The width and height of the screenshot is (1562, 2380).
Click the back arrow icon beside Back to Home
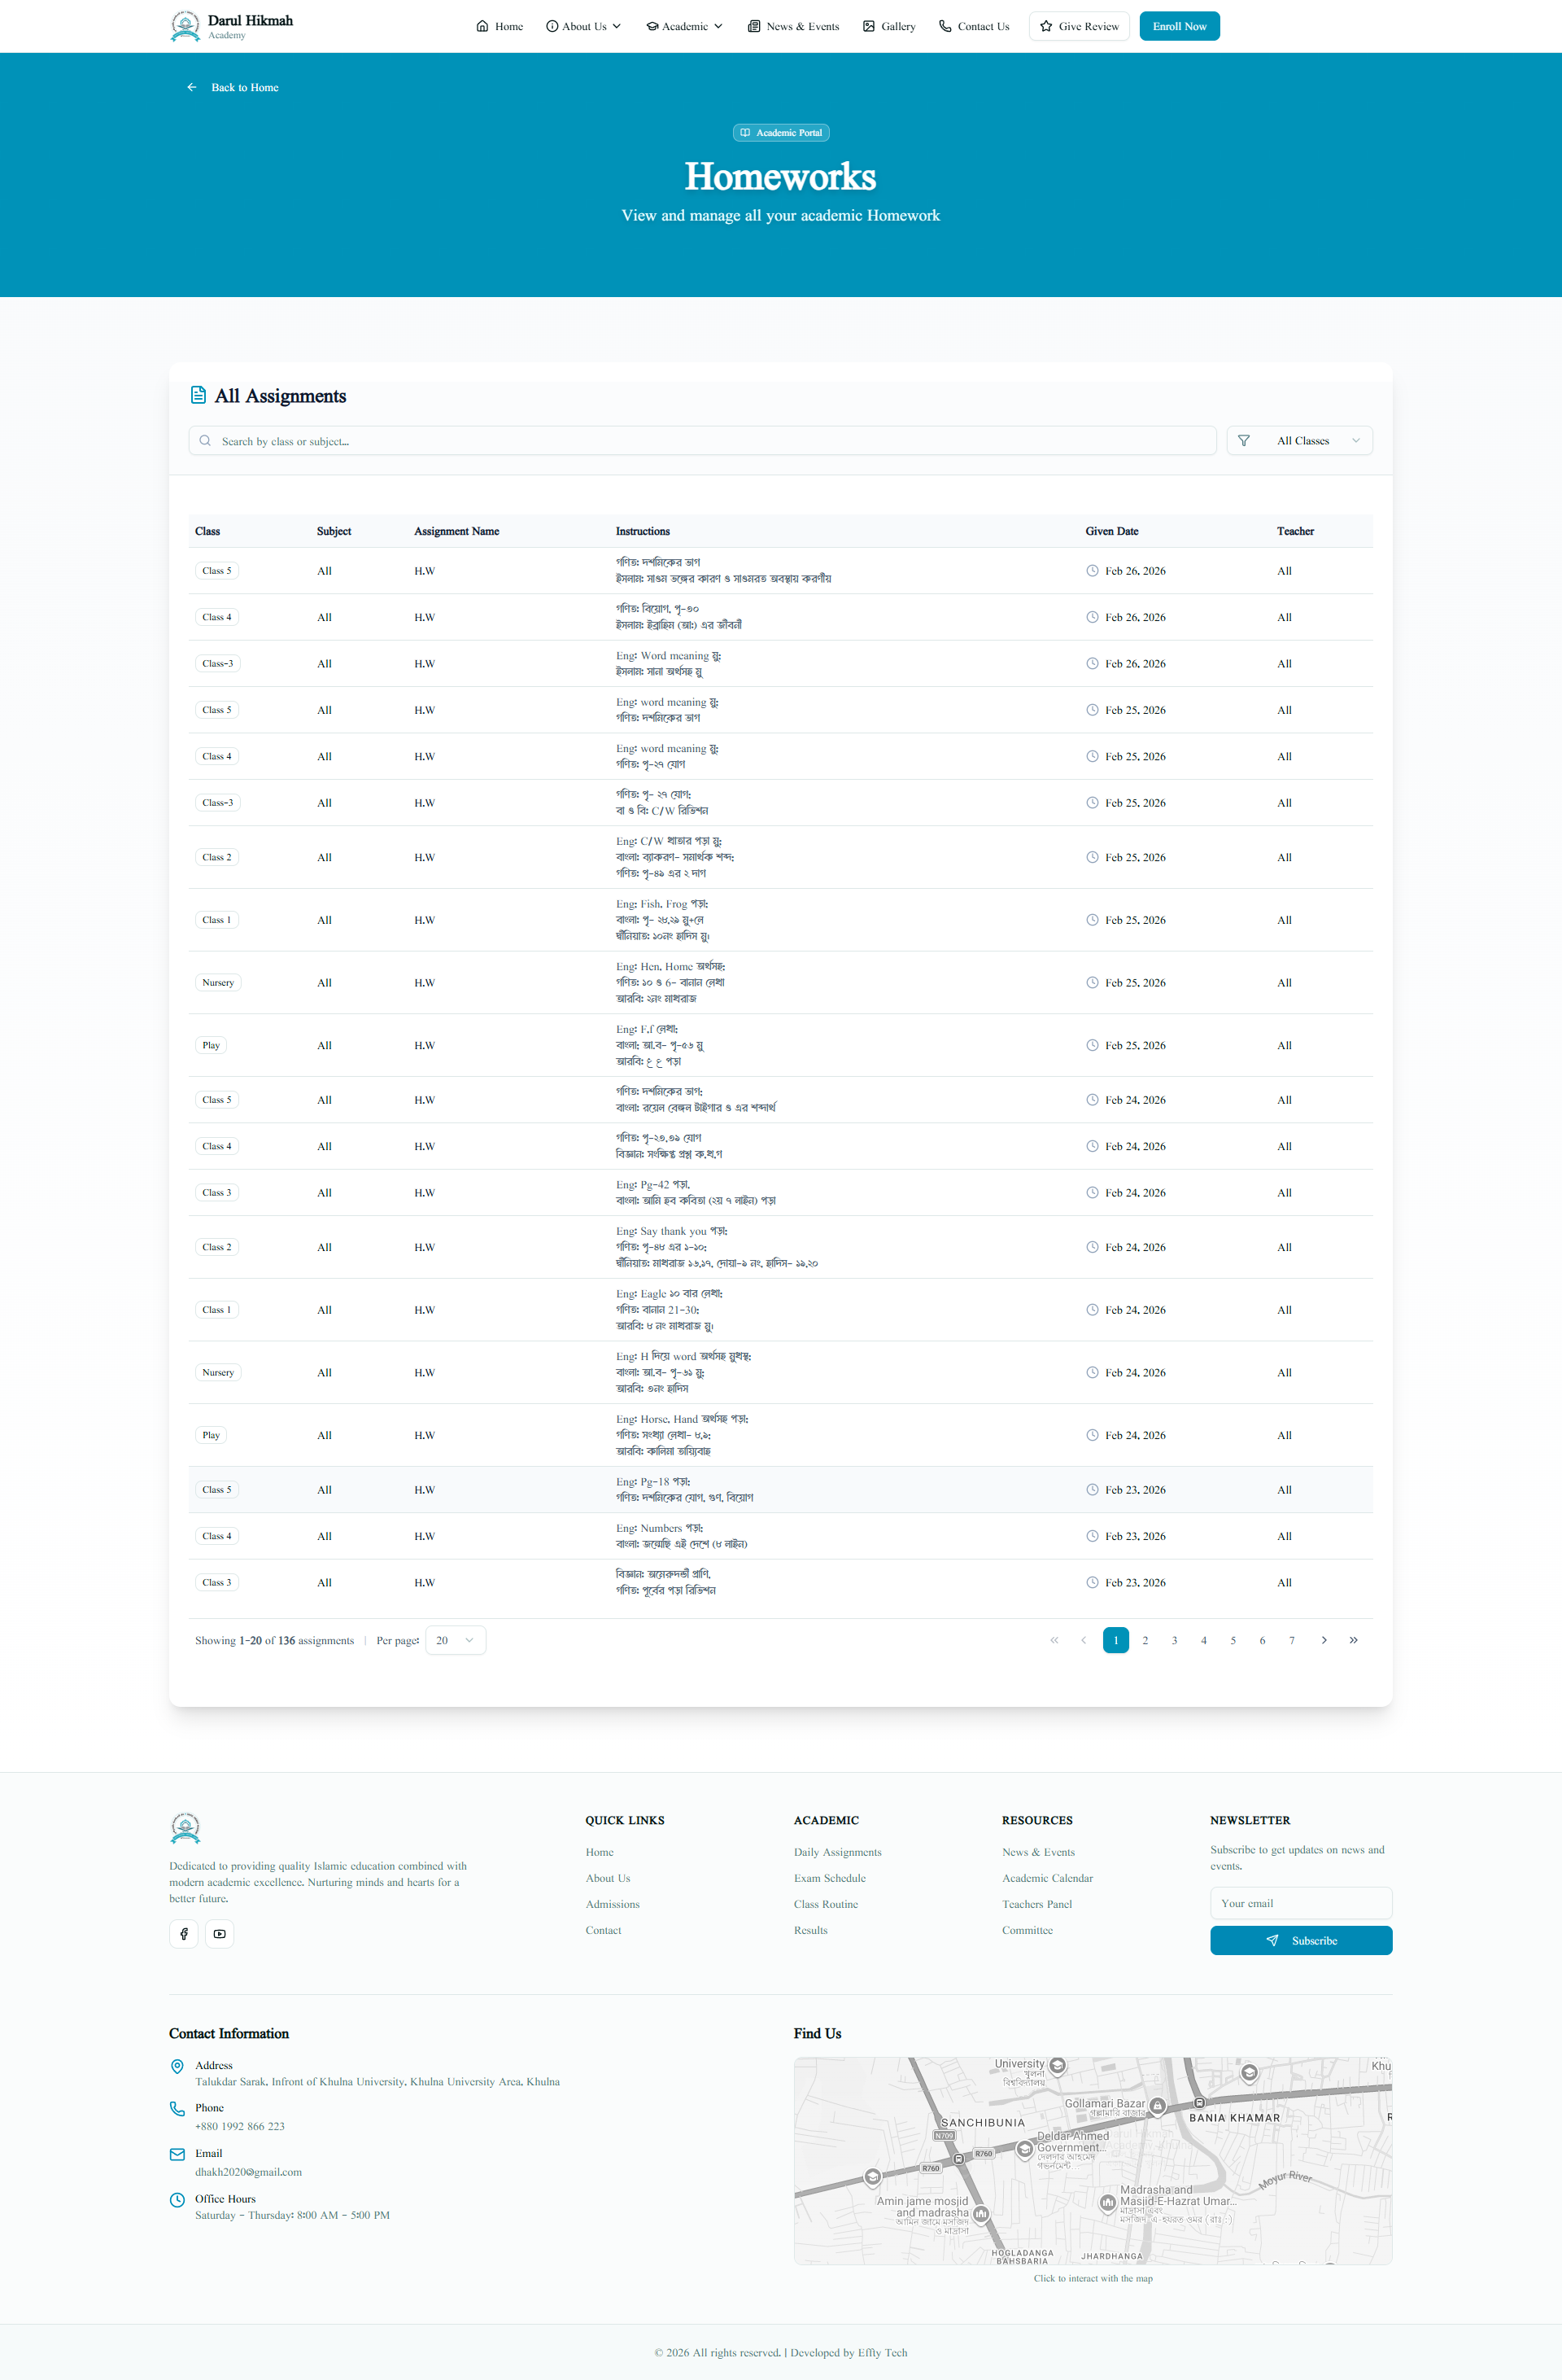click(192, 87)
